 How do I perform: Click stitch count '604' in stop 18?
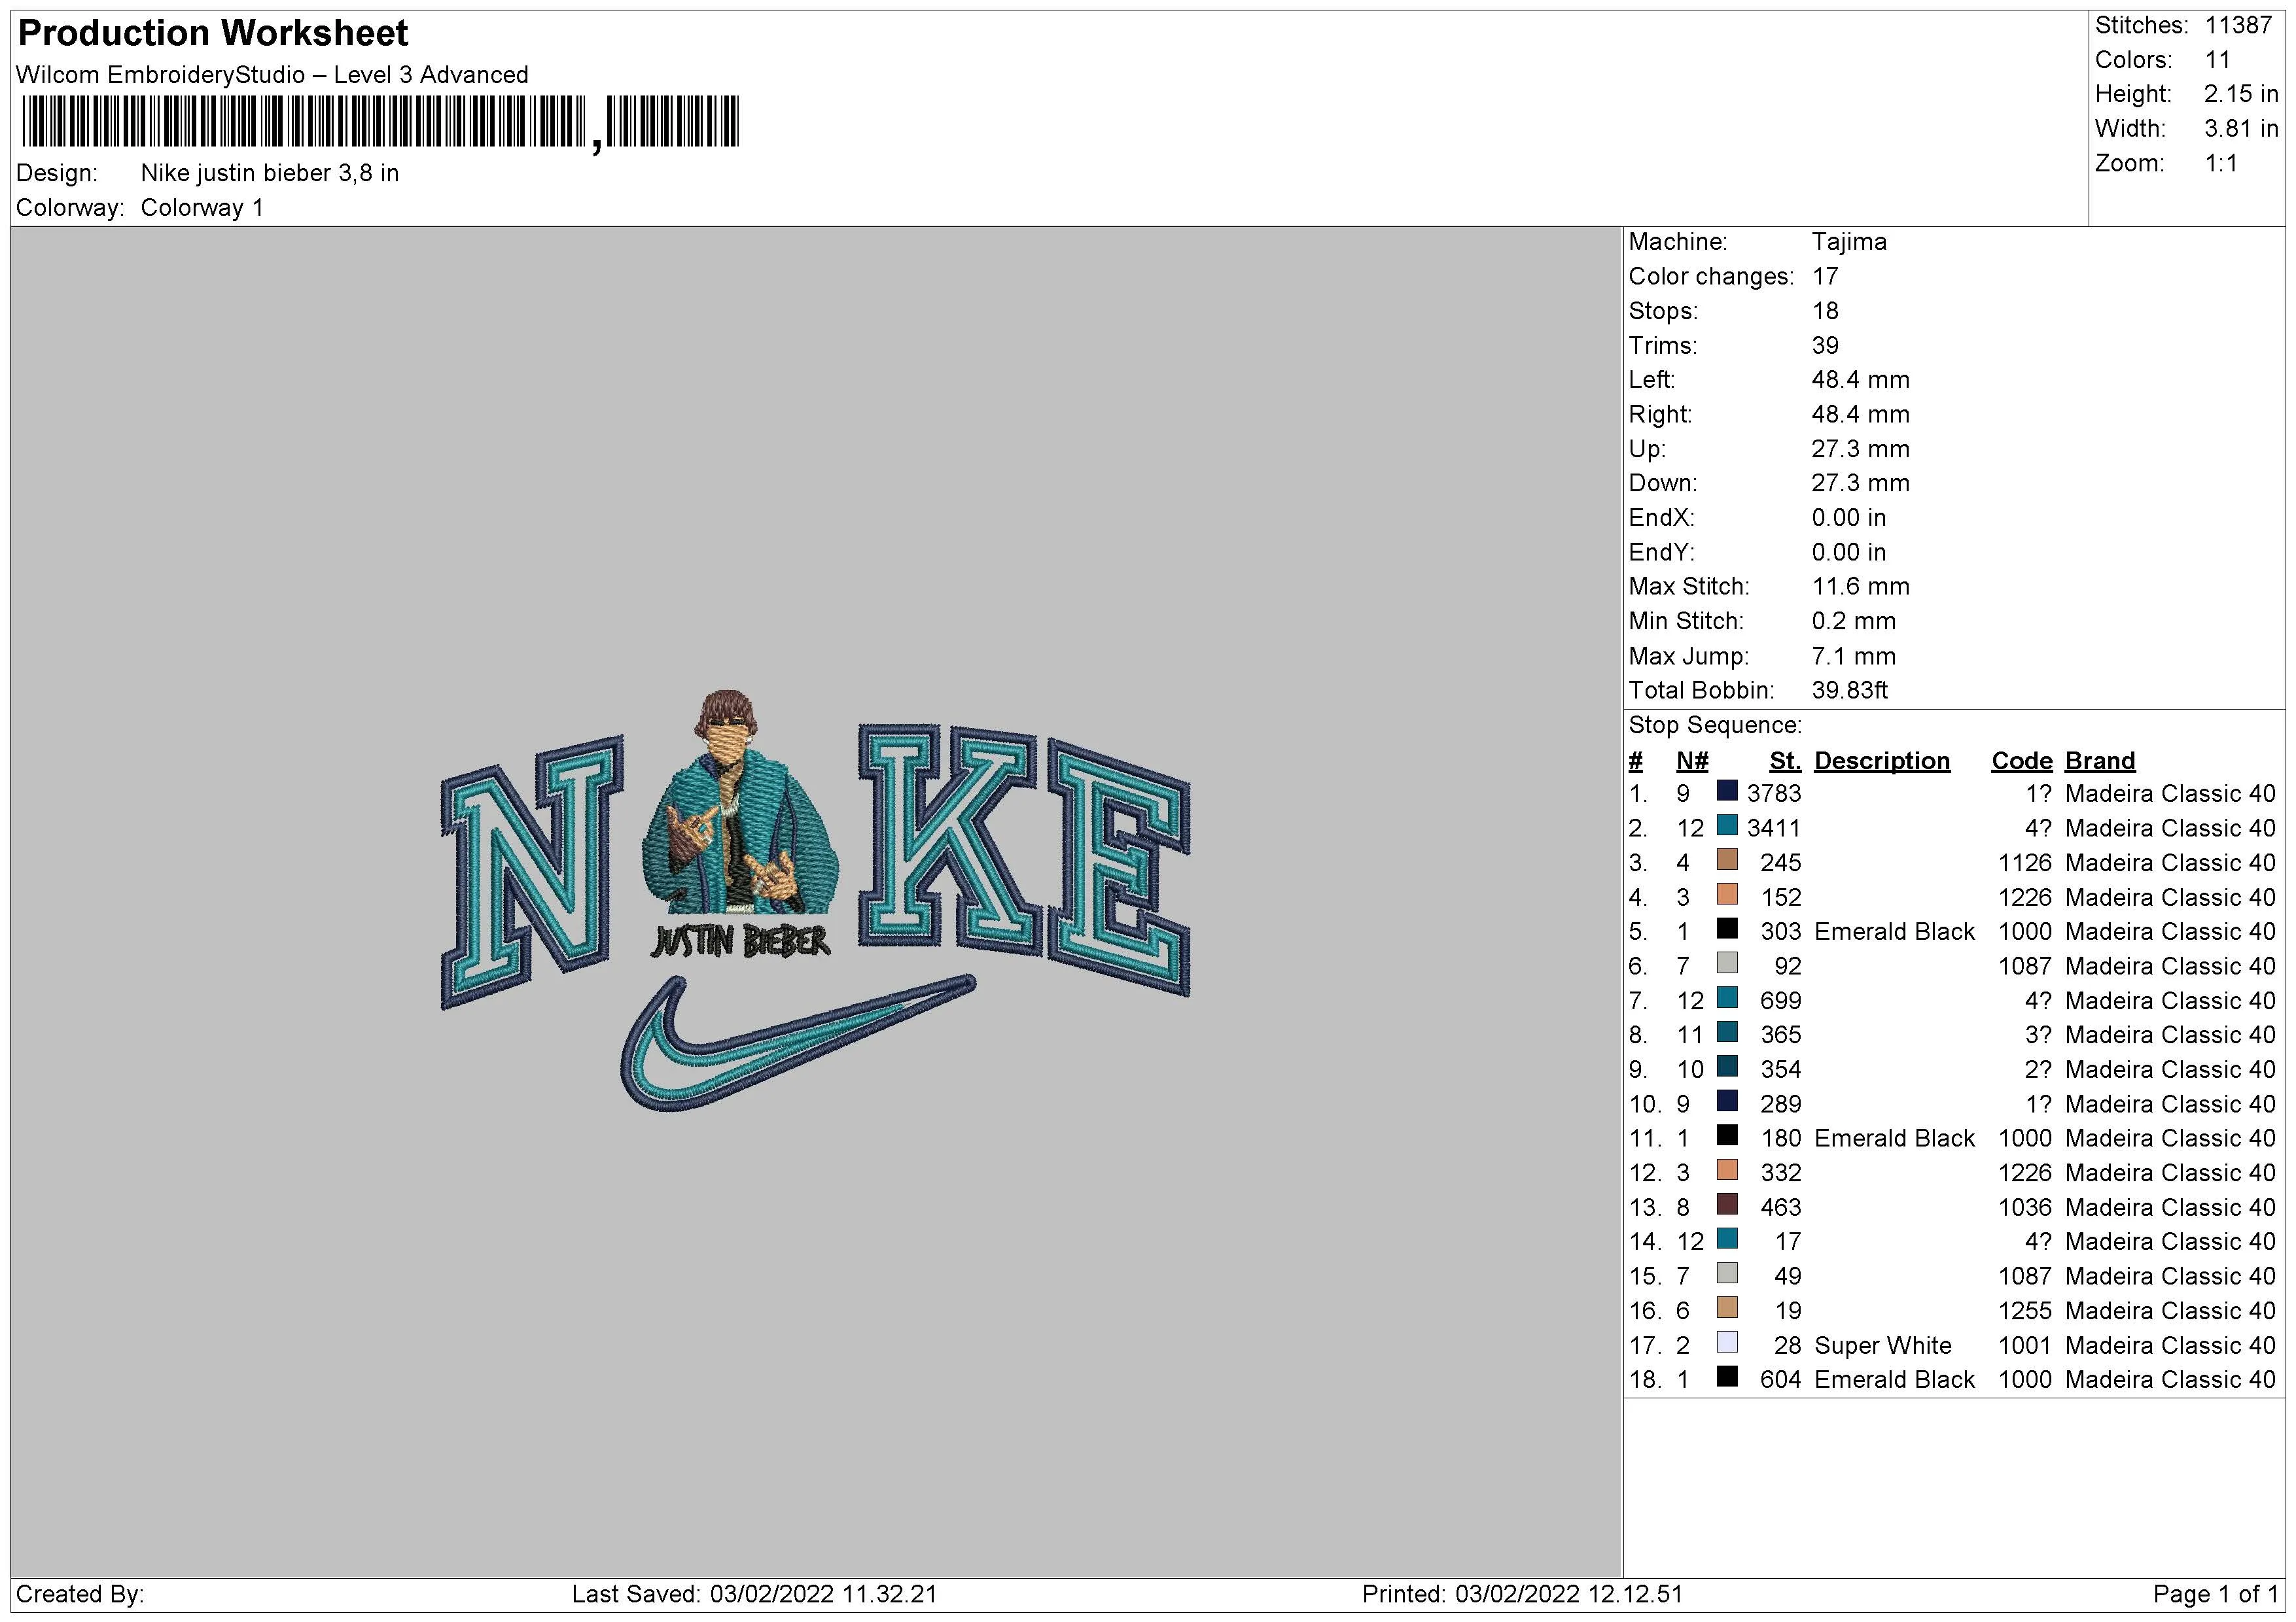(1781, 1380)
